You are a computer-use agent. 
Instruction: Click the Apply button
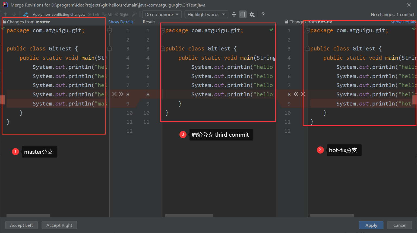pyautogui.click(x=371, y=225)
